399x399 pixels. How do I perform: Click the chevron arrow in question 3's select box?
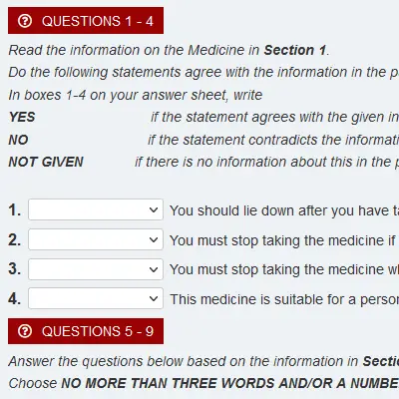154,269
